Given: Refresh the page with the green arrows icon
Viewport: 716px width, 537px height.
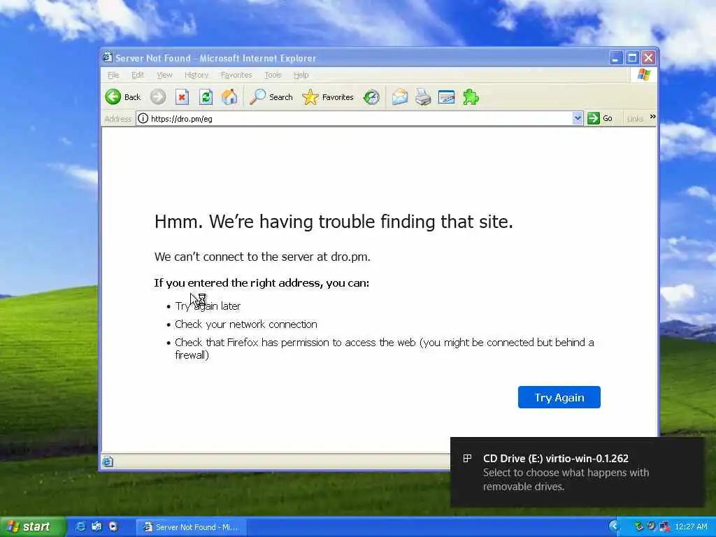Looking at the screenshot, I should [206, 96].
